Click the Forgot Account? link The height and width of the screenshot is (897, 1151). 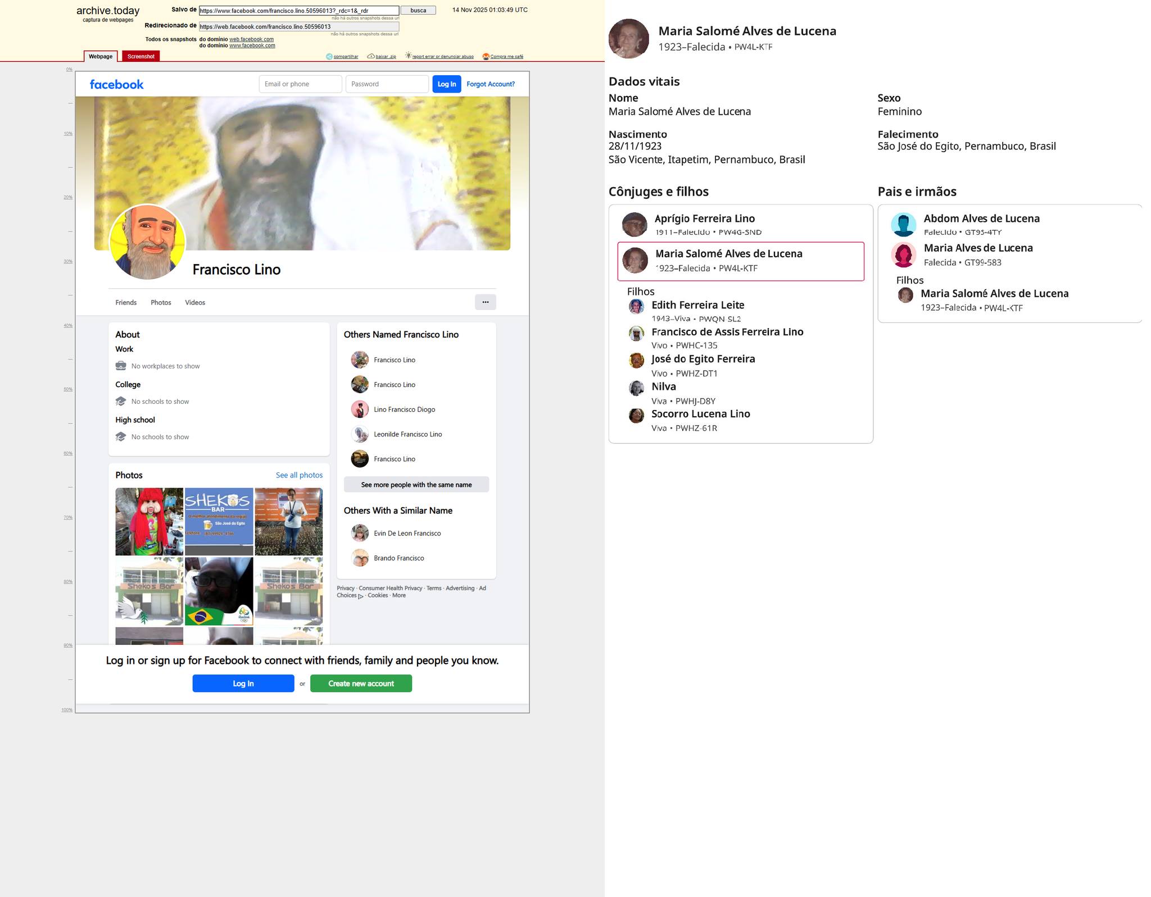[490, 84]
